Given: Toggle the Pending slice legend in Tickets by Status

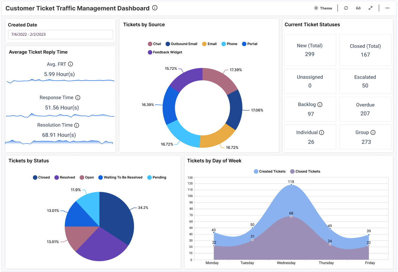Looking at the screenshot, I should tap(156, 177).
